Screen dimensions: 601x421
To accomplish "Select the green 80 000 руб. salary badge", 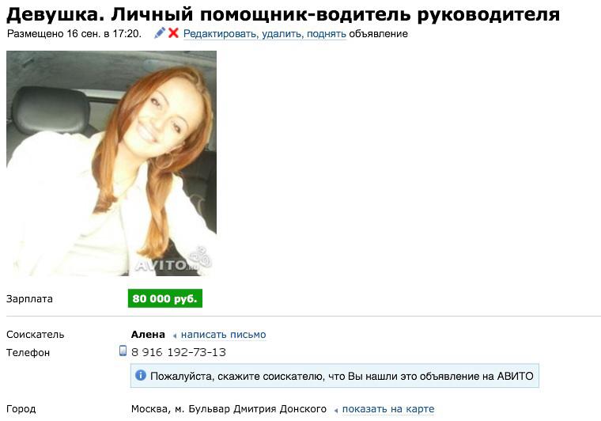I will [x=164, y=298].
